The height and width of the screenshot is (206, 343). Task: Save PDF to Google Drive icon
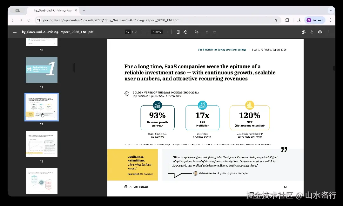click(304, 32)
